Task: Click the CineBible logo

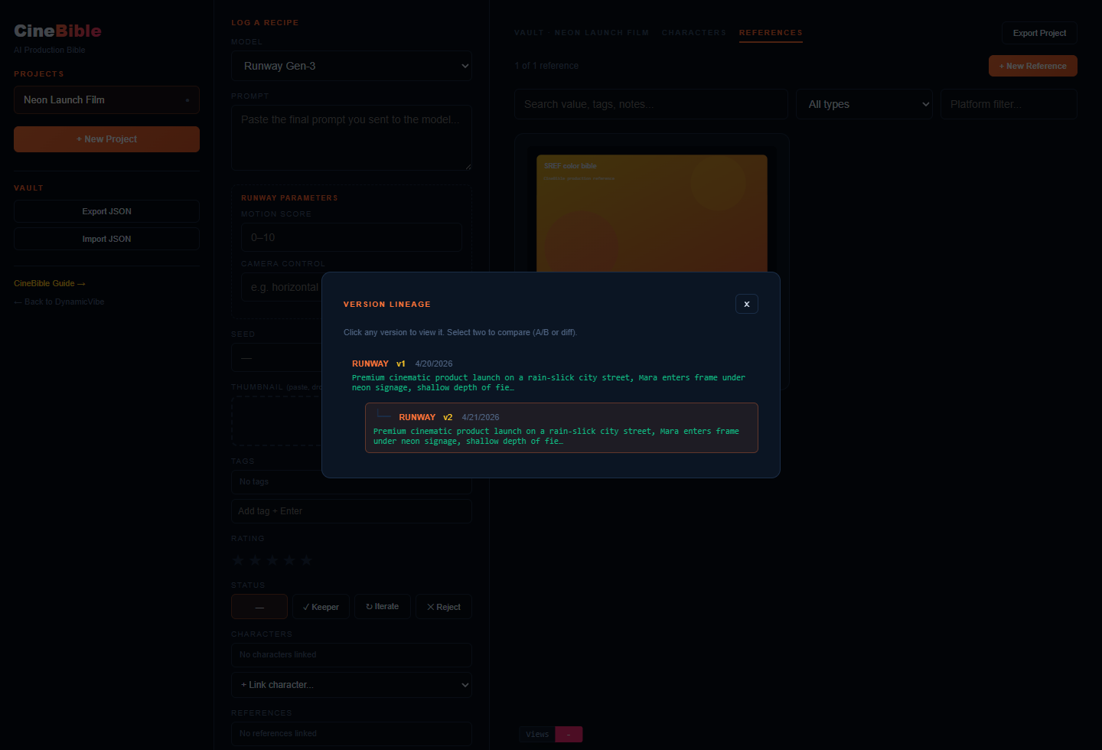Action: (x=57, y=31)
